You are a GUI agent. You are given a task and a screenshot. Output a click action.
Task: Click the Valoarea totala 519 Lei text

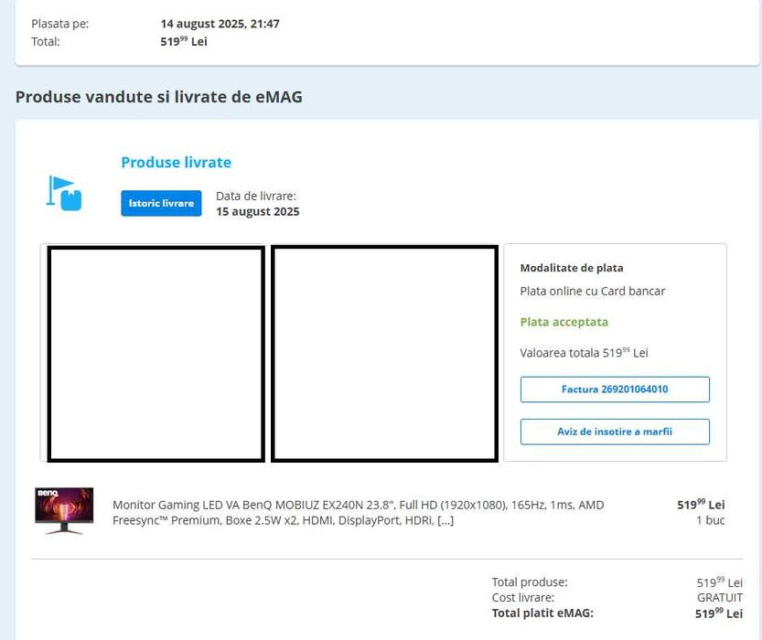[x=584, y=353]
